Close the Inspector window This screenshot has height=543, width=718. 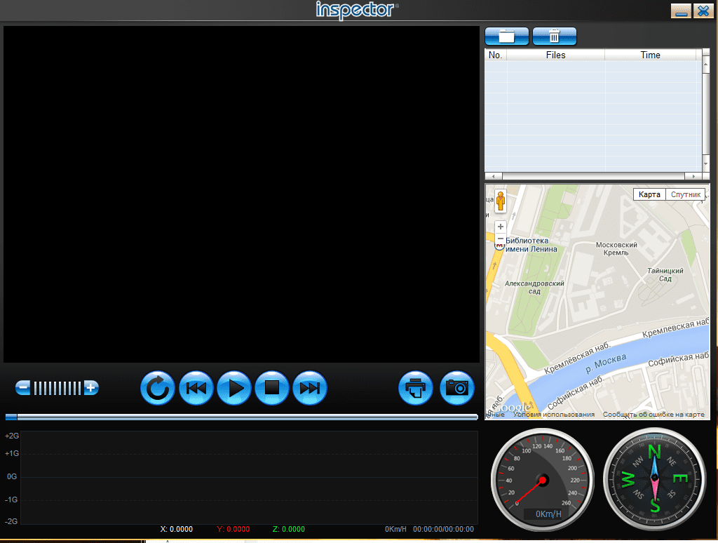[x=703, y=11]
